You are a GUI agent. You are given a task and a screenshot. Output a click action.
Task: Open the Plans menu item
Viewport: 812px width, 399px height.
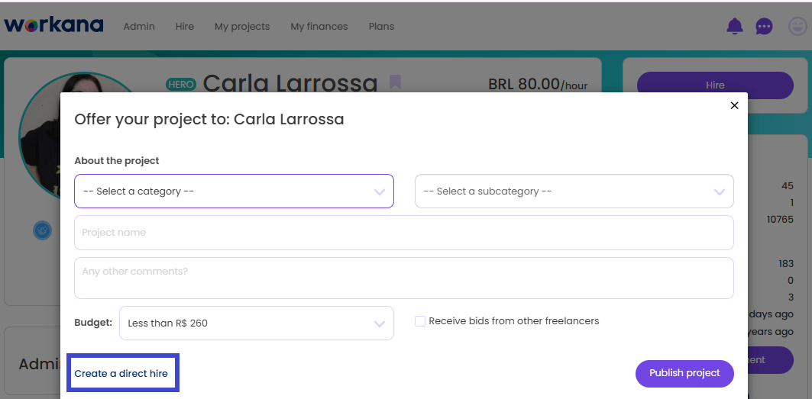381,27
